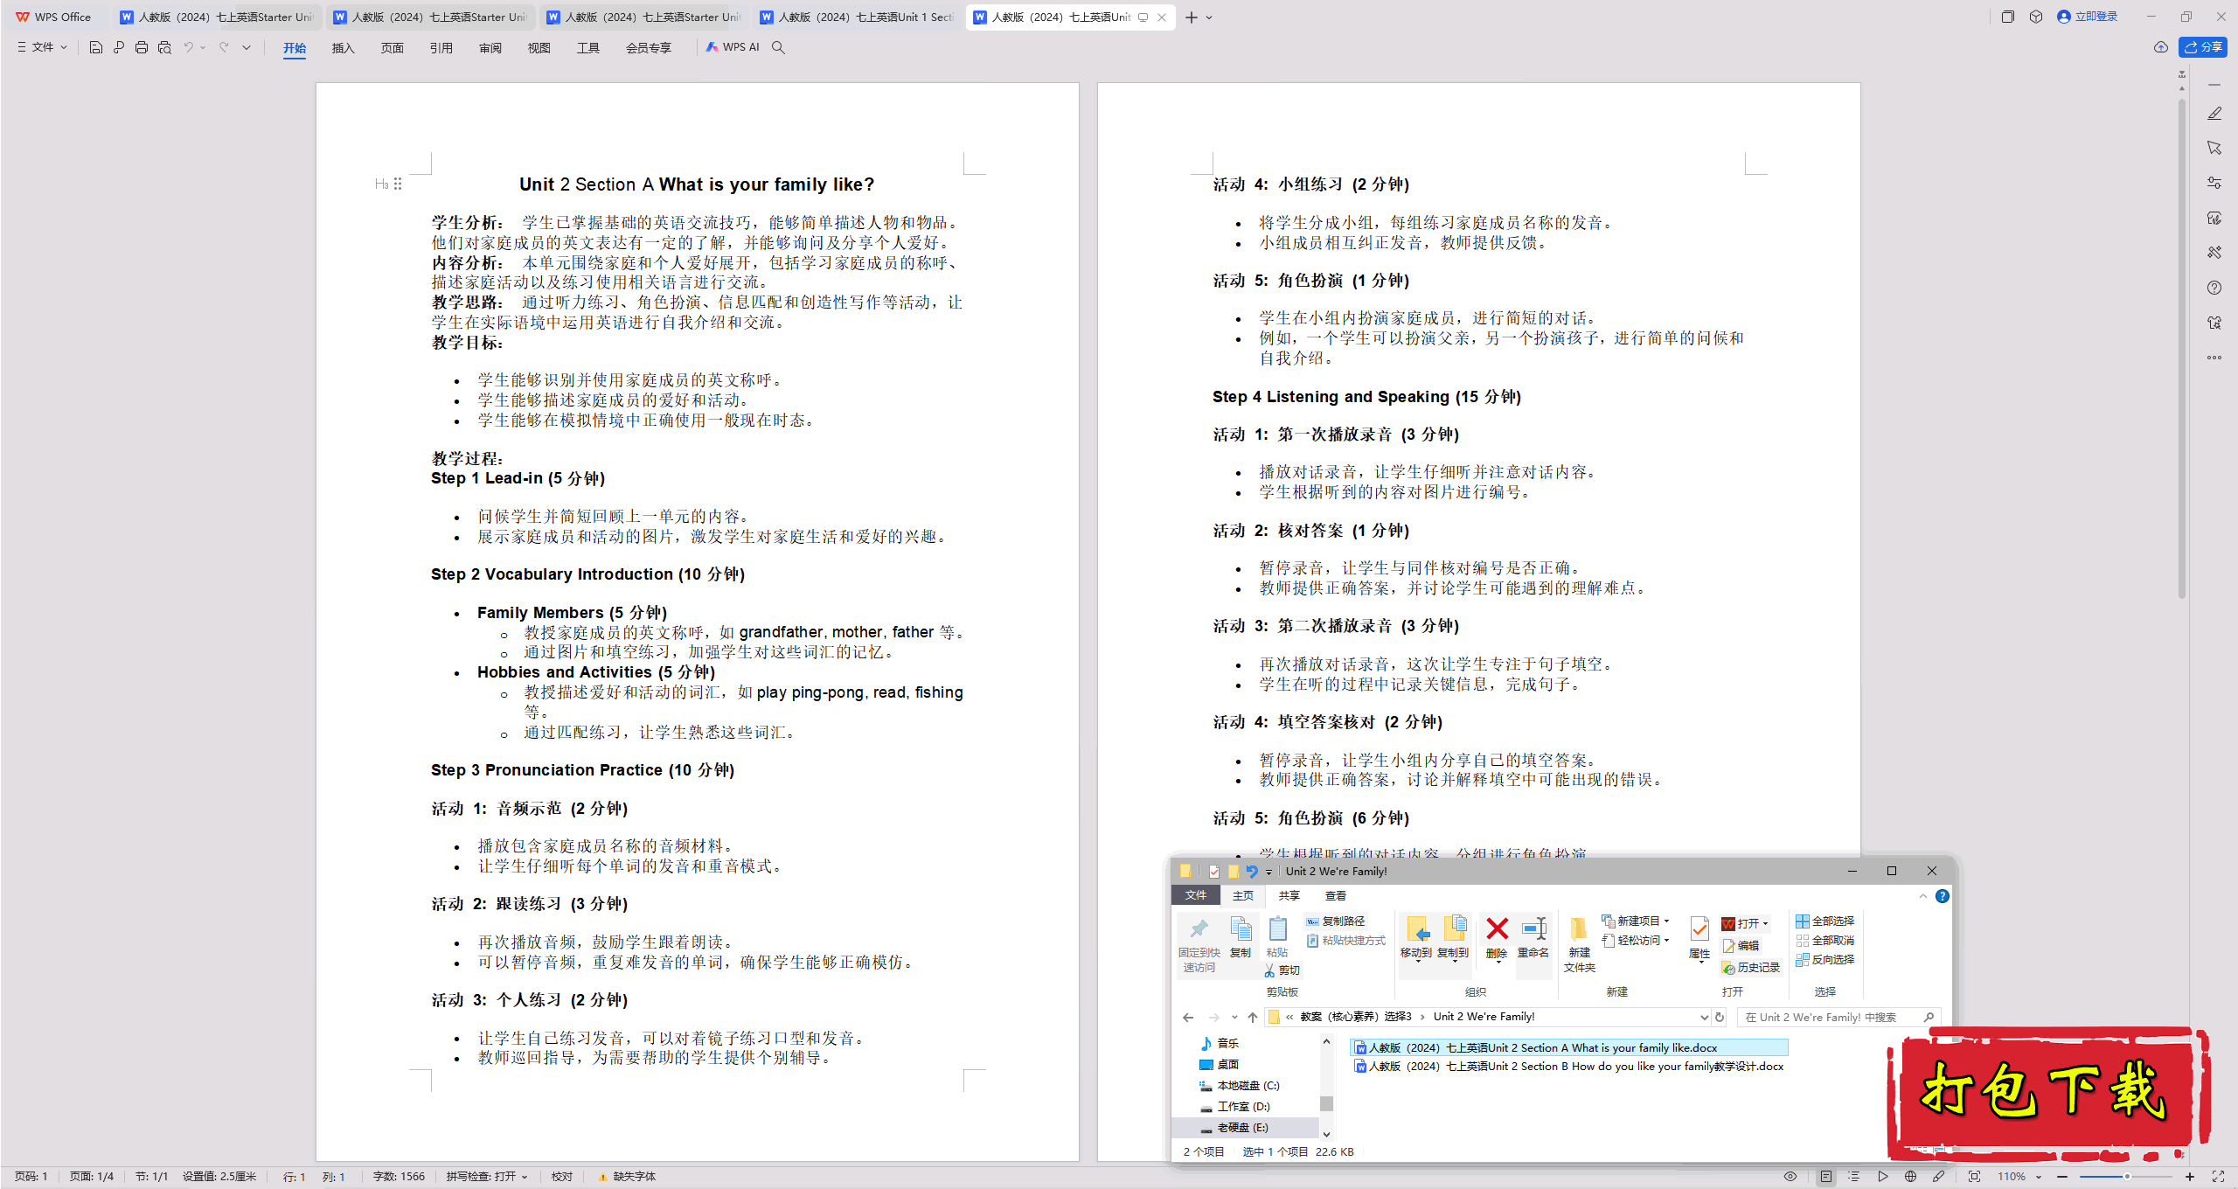Image resolution: width=2238 pixels, height=1189 pixels.
Task: Click the fit-page zoom icon in status bar
Action: pos(1974,1177)
